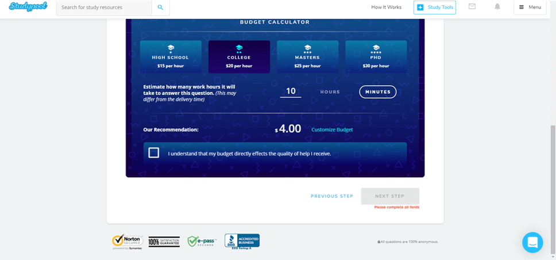Image resolution: width=556 pixels, height=260 pixels.
Task: Click the Norton Secured badge
Action: click(128, 242)
